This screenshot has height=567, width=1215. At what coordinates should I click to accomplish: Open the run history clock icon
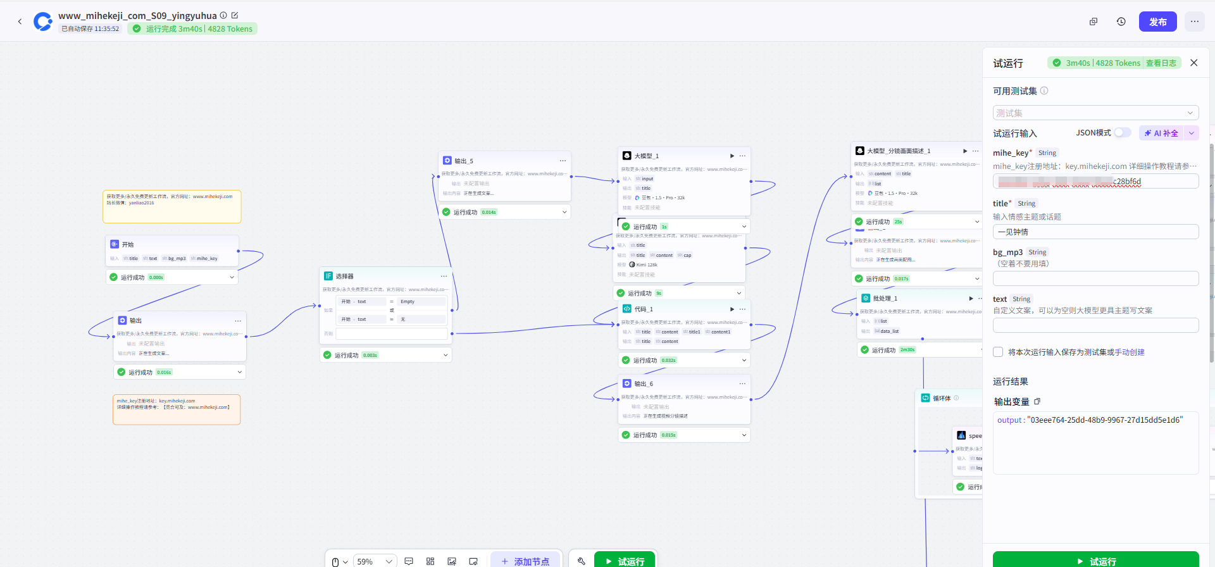point(1121,22)
